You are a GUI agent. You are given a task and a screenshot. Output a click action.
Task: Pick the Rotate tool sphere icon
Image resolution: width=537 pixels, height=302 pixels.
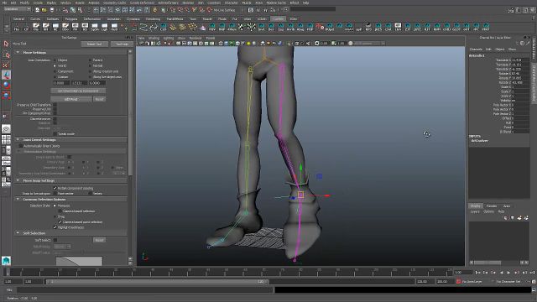[6, 85]
